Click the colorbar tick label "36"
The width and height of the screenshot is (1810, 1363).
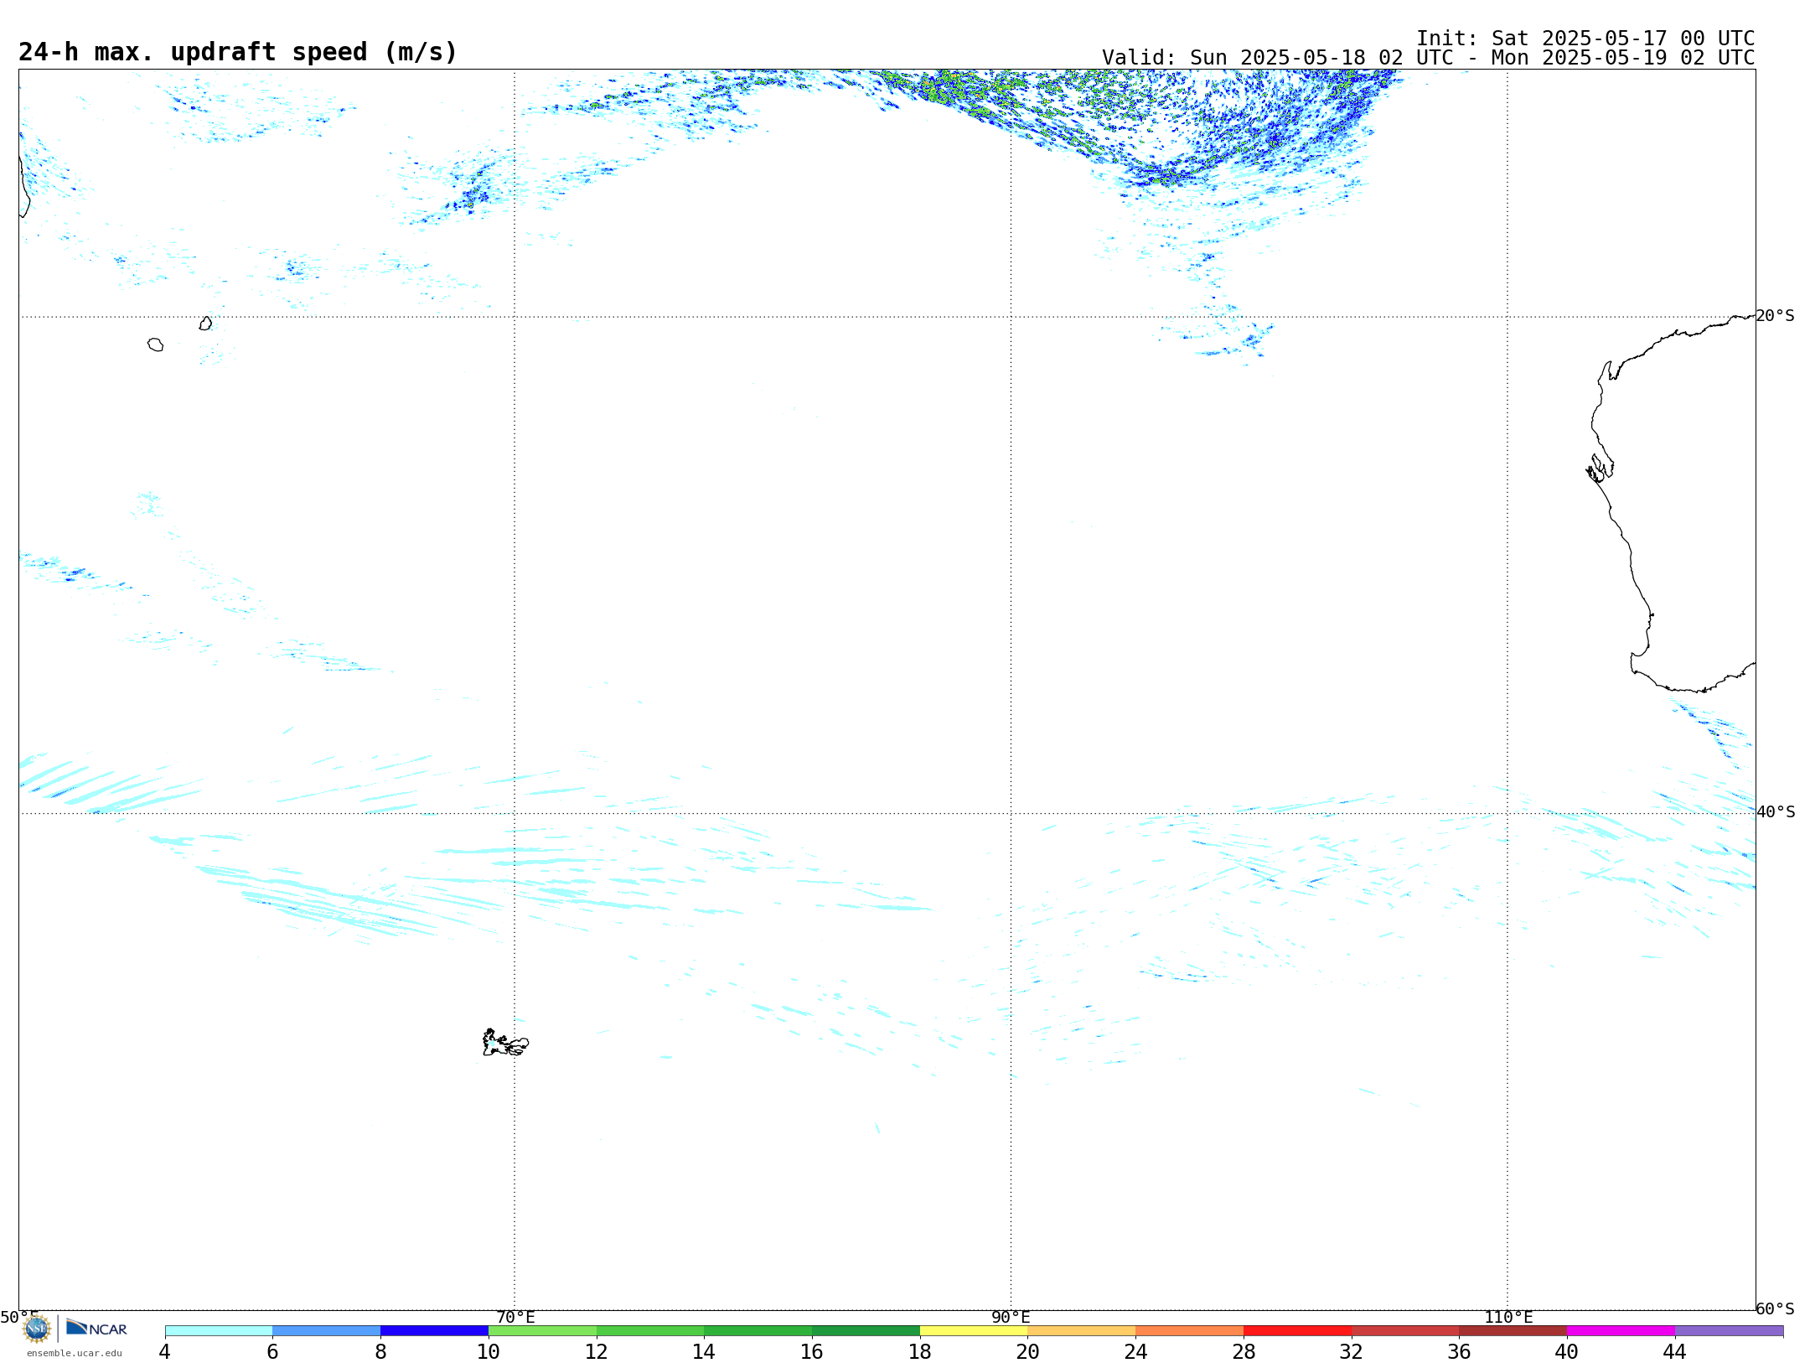[1460, 1351]
